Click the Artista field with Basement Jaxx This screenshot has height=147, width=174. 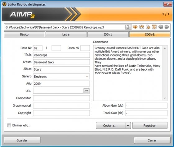(x=62, y=62)
